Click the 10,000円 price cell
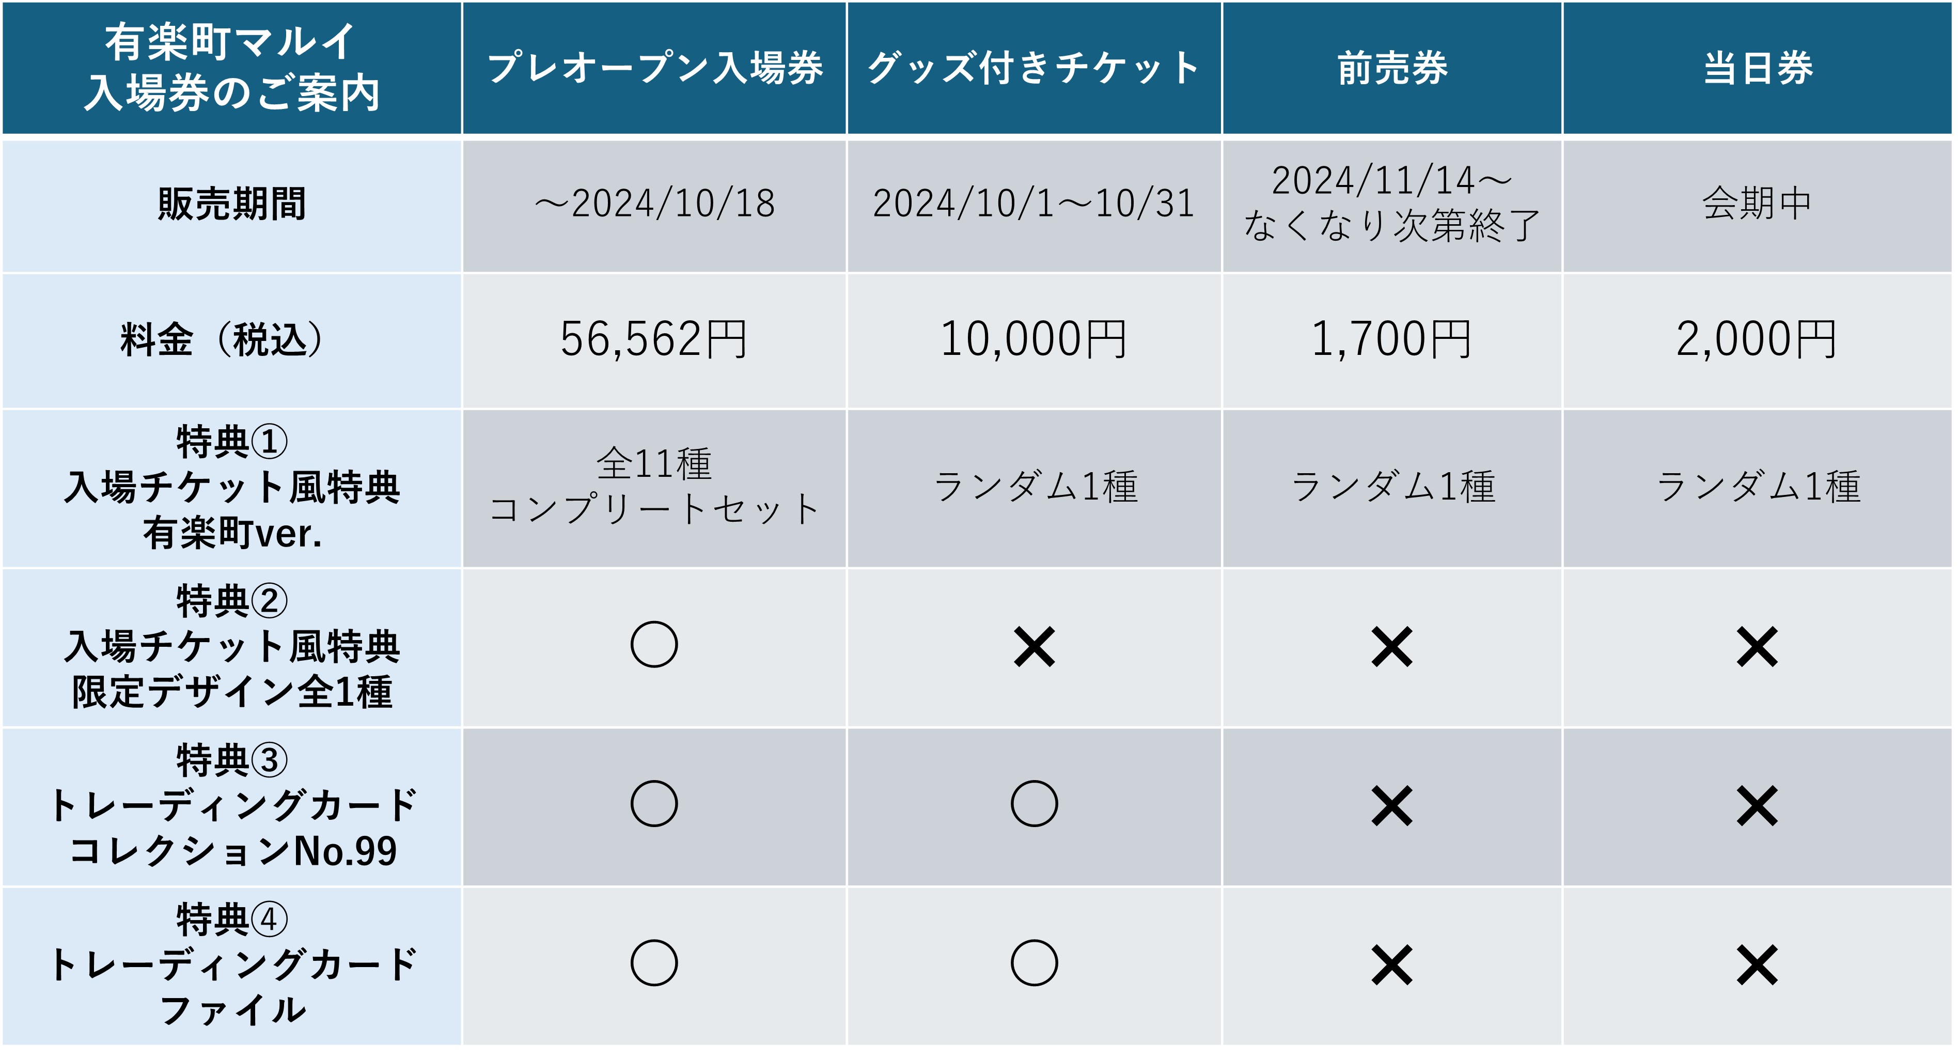 pos(1033,340)
